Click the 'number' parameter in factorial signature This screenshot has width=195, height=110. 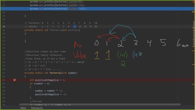tap(72, 73)
